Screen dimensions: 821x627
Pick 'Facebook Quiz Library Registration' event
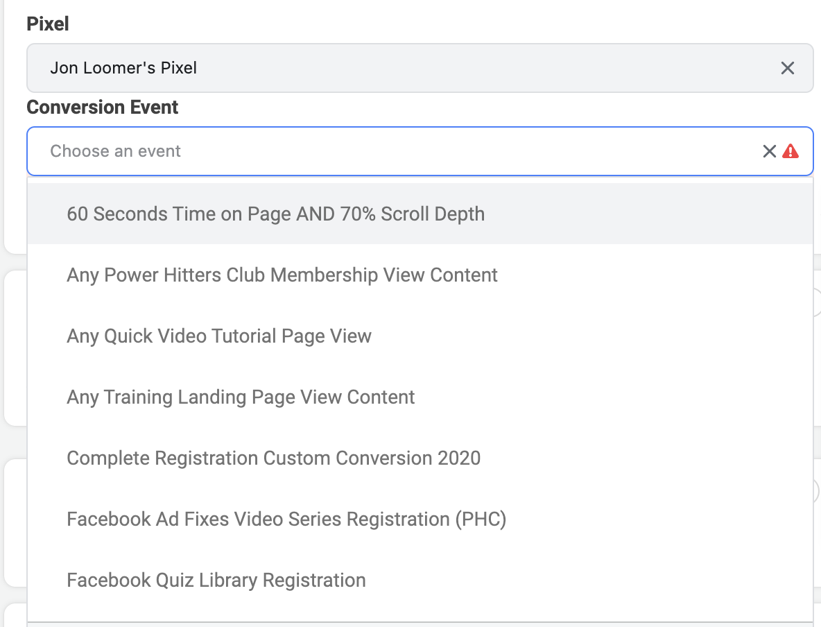(420, 580)
